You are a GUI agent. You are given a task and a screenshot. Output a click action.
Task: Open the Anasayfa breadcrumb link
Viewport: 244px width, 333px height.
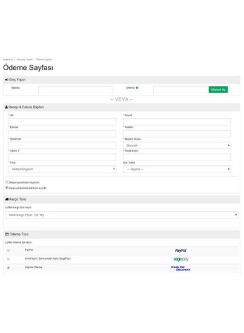pos(8,59)
